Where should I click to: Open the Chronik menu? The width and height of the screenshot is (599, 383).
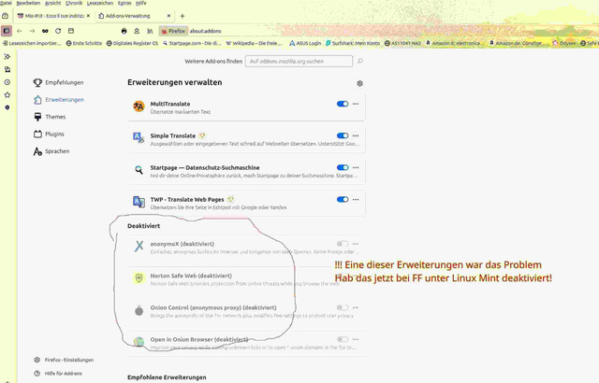tap(74, 3)
